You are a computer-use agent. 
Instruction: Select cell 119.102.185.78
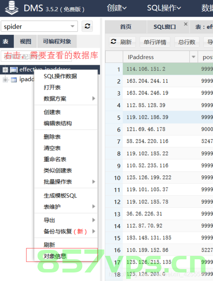click(160, 202)
